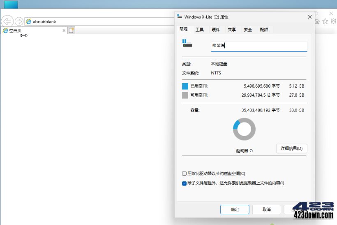This screenshot has width=337, height=225.
Task: Click the drive icon in dialog title bar
Action: pyautogui.click(x=180, y=16)
